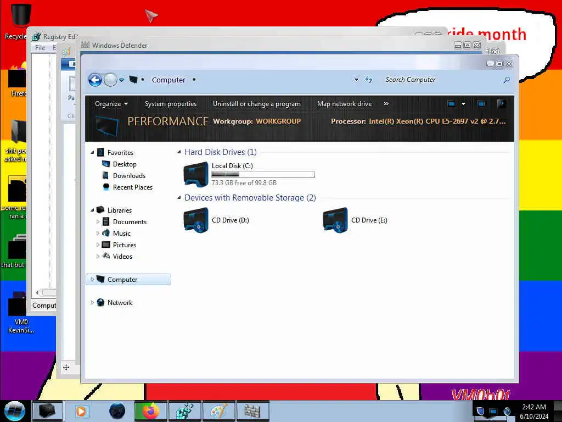Select the CD Drive (D:) icon
The height and width of the screenshot is (422, 562).
(196, 220)
